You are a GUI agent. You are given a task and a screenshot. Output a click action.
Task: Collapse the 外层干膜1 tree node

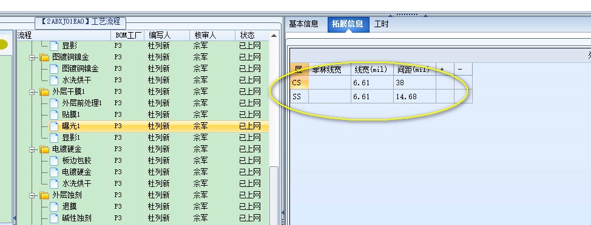(32, 92)
